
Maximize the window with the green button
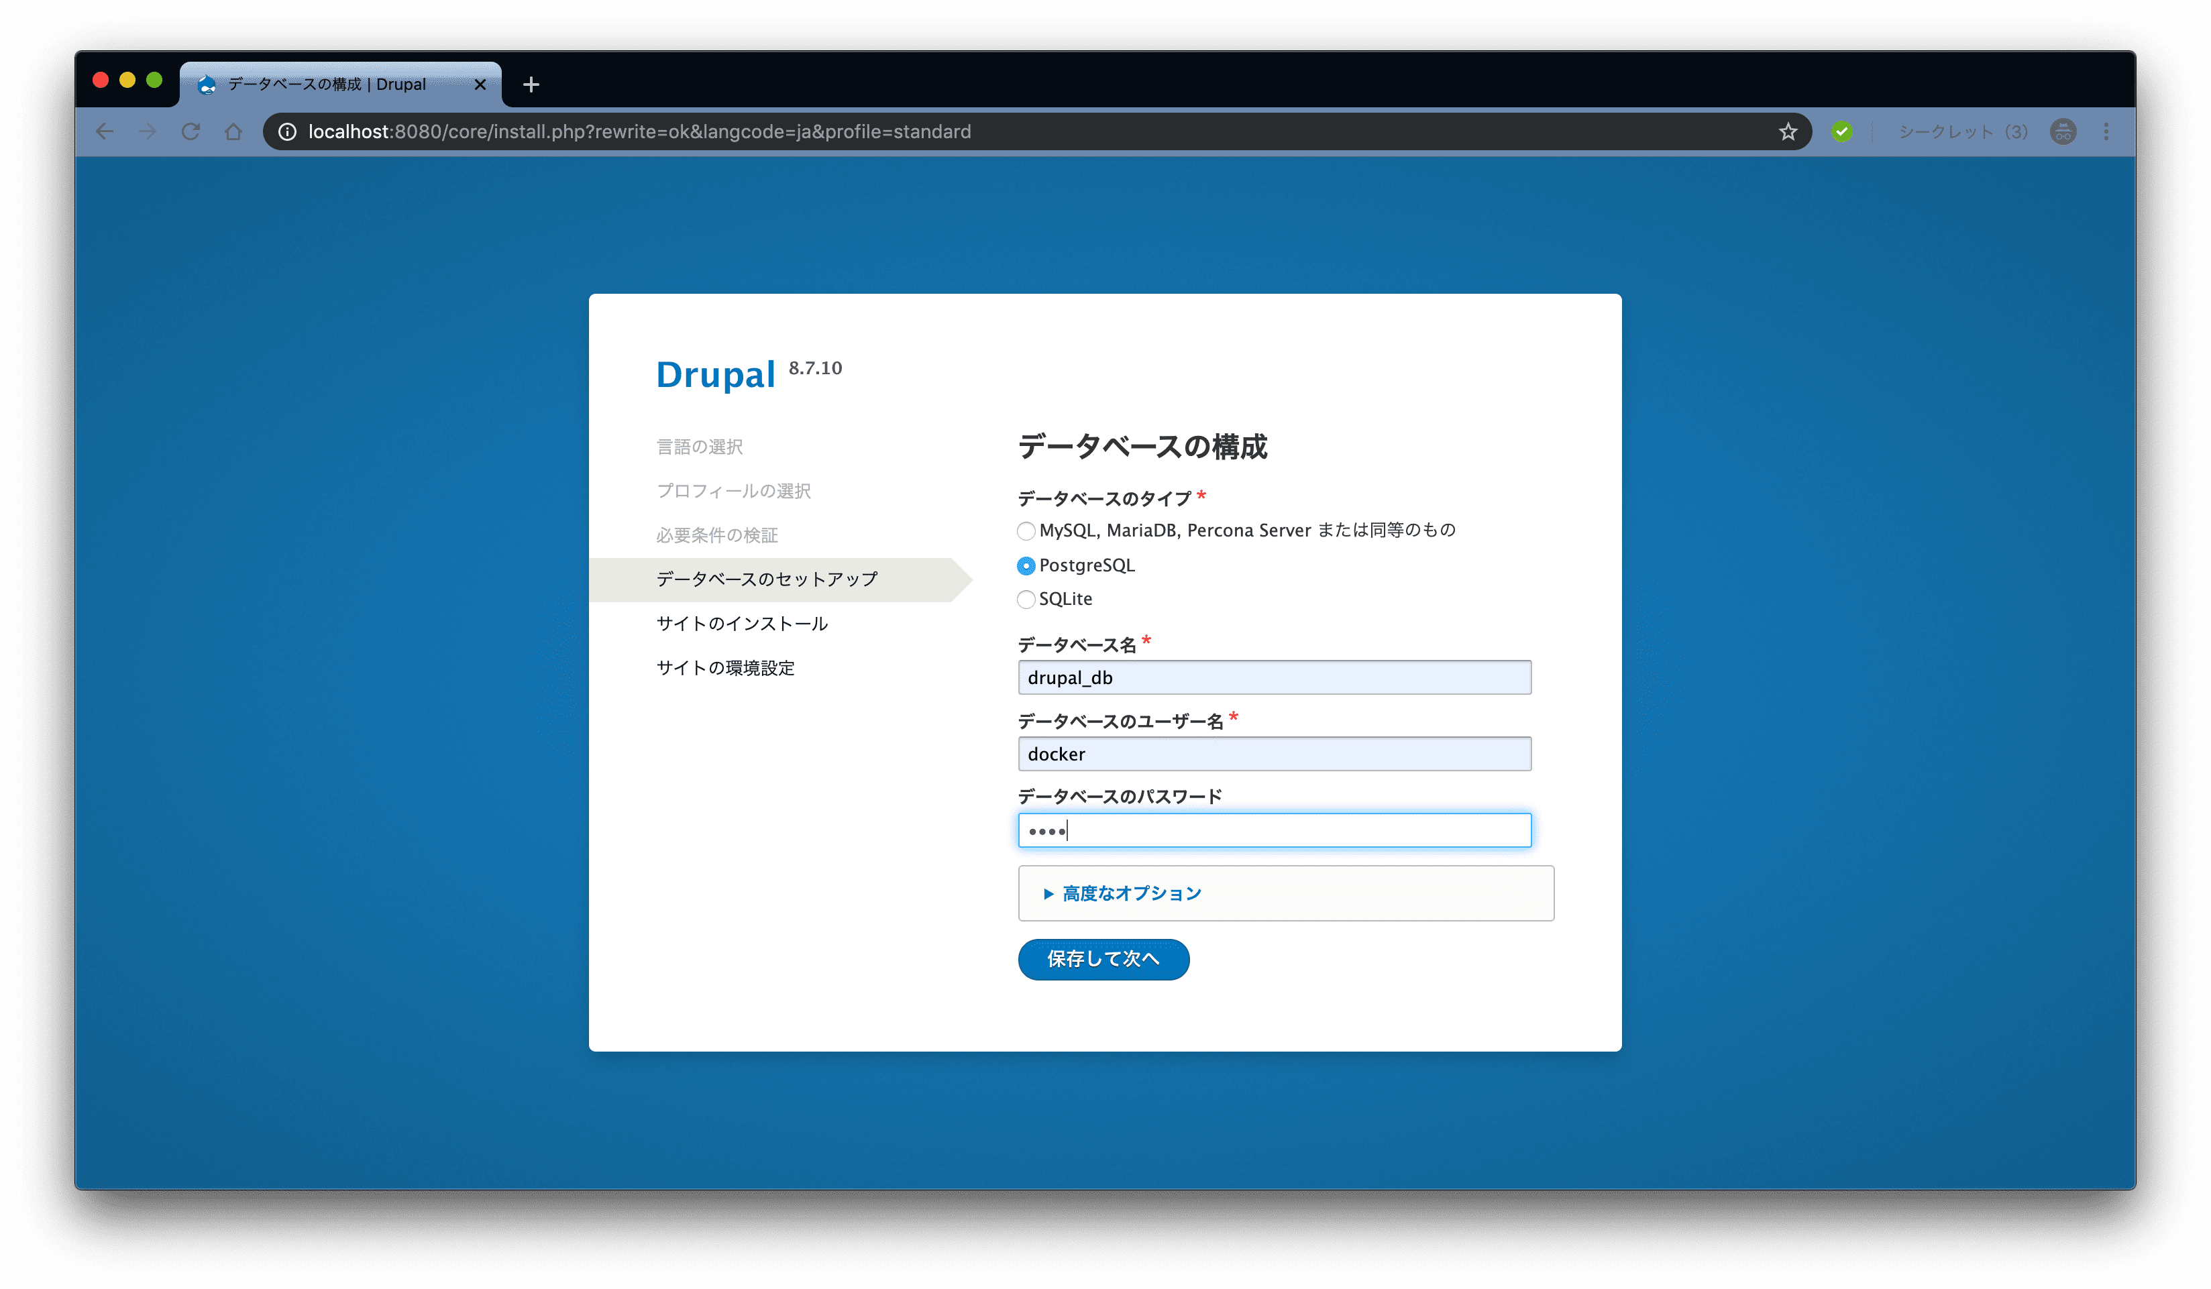point(154,80)
